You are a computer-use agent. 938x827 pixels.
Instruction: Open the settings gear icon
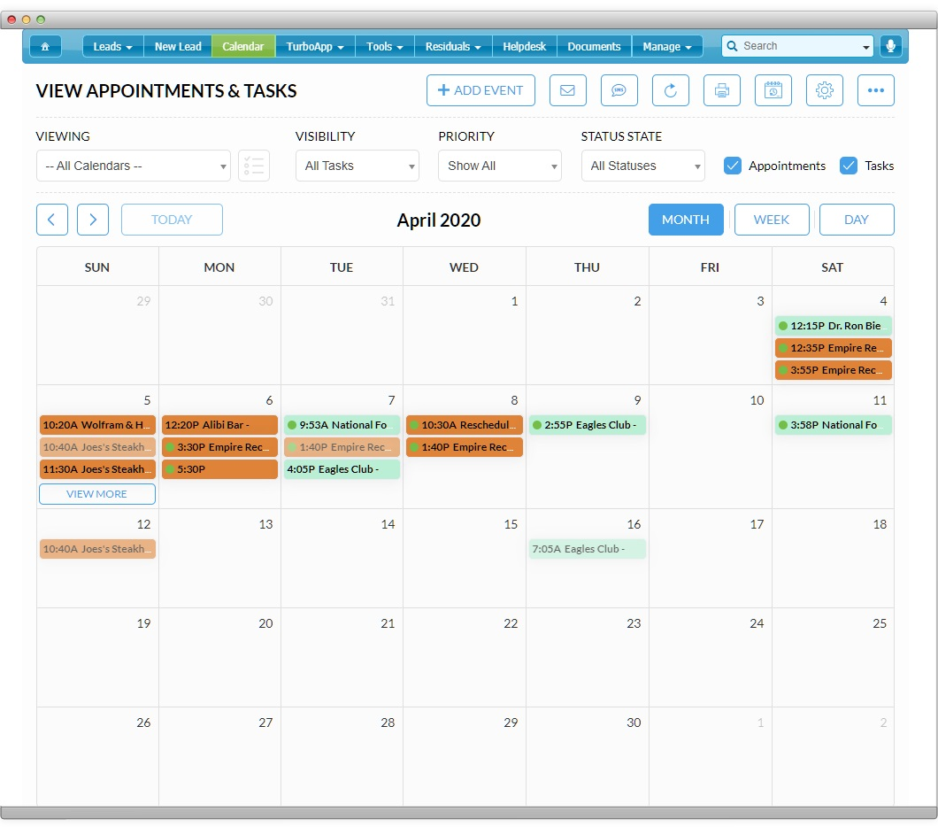[x=825, y=89]
